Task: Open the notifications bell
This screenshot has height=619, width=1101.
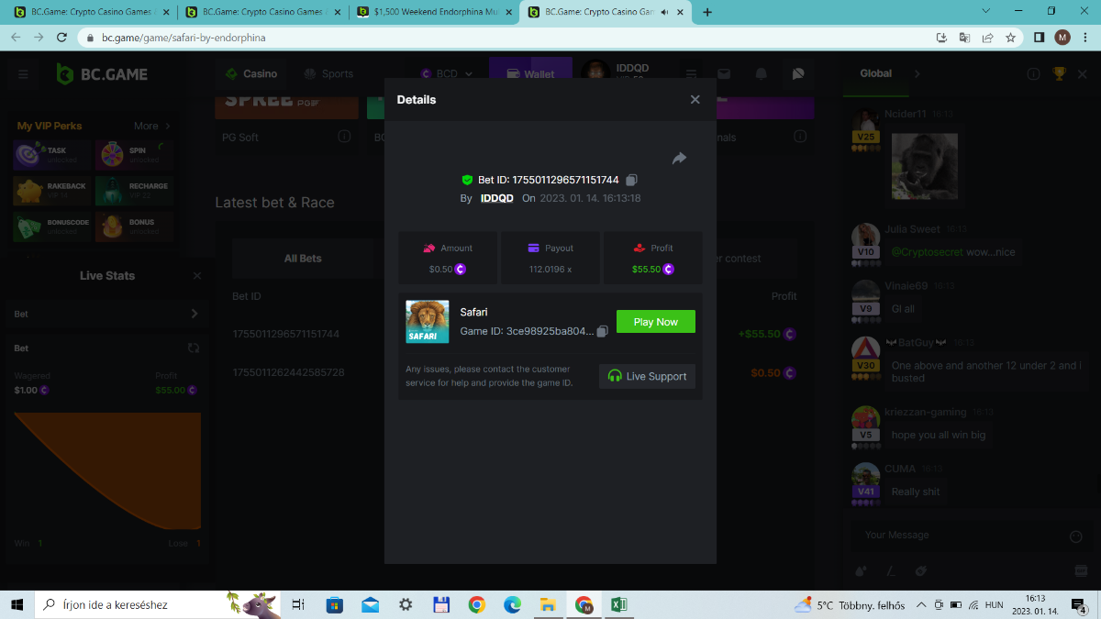Action: pos(761,74)
